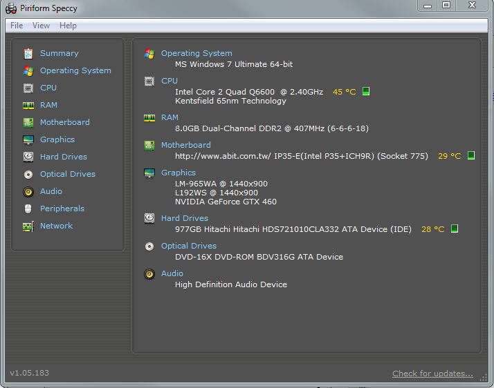This screenshot has height=388, width=494.
Task: Select RAM in the sidebar
Action: [x=48, y=105]
